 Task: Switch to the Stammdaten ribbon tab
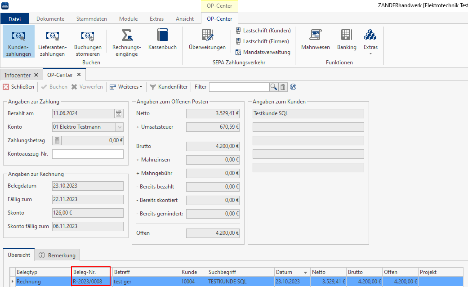point(91,19)
